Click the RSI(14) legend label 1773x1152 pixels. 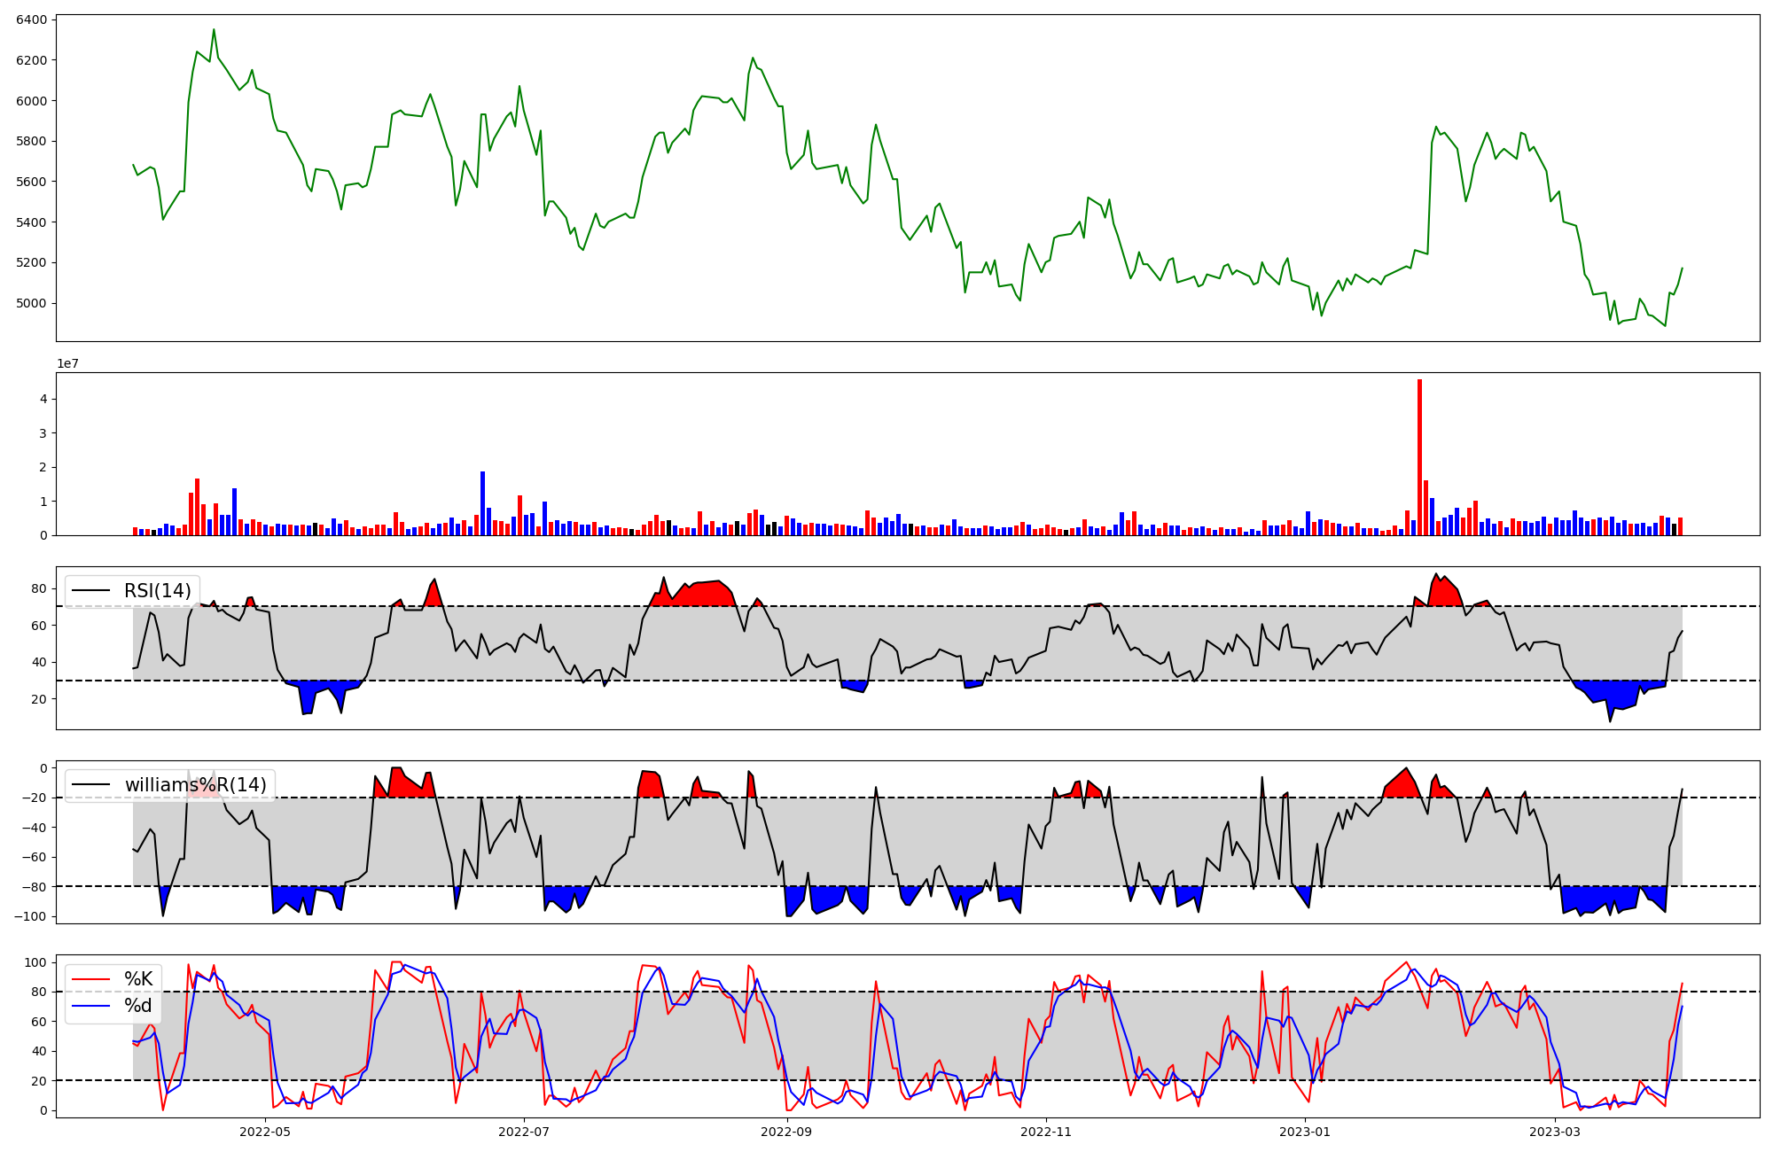(x=157, y=591)
